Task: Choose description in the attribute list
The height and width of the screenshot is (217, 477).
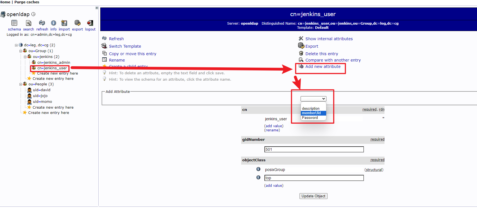Action: tap(311, 108)
